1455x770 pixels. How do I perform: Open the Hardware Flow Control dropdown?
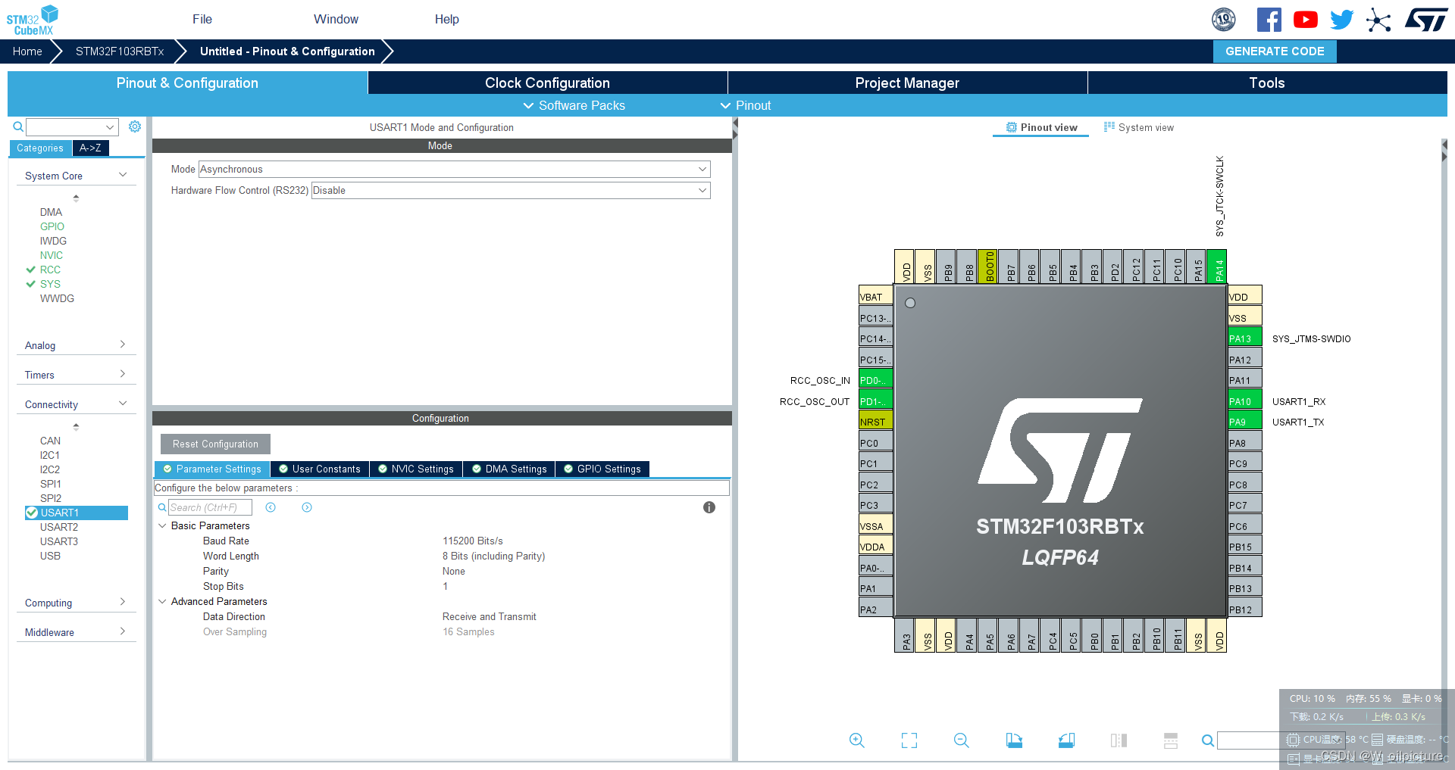click(511, 190)
